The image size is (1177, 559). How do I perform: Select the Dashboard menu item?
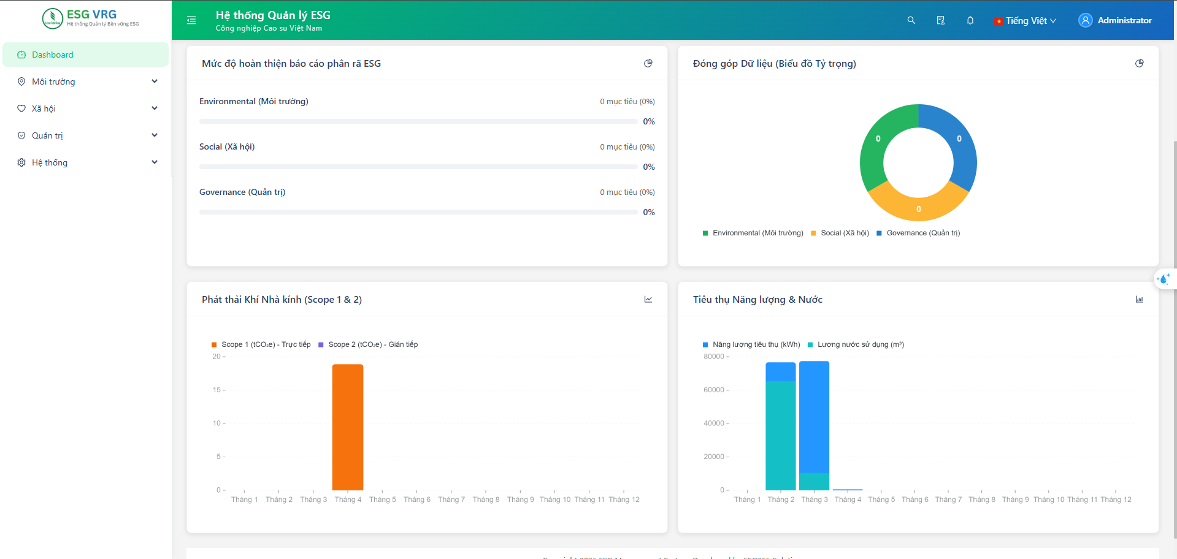(x=86, y=55)
